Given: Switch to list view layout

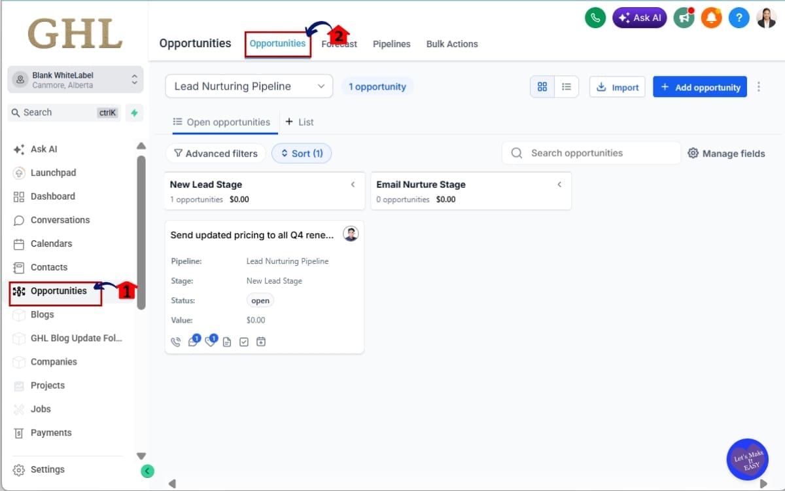Looking at the screenshot, I should (567, 87).
